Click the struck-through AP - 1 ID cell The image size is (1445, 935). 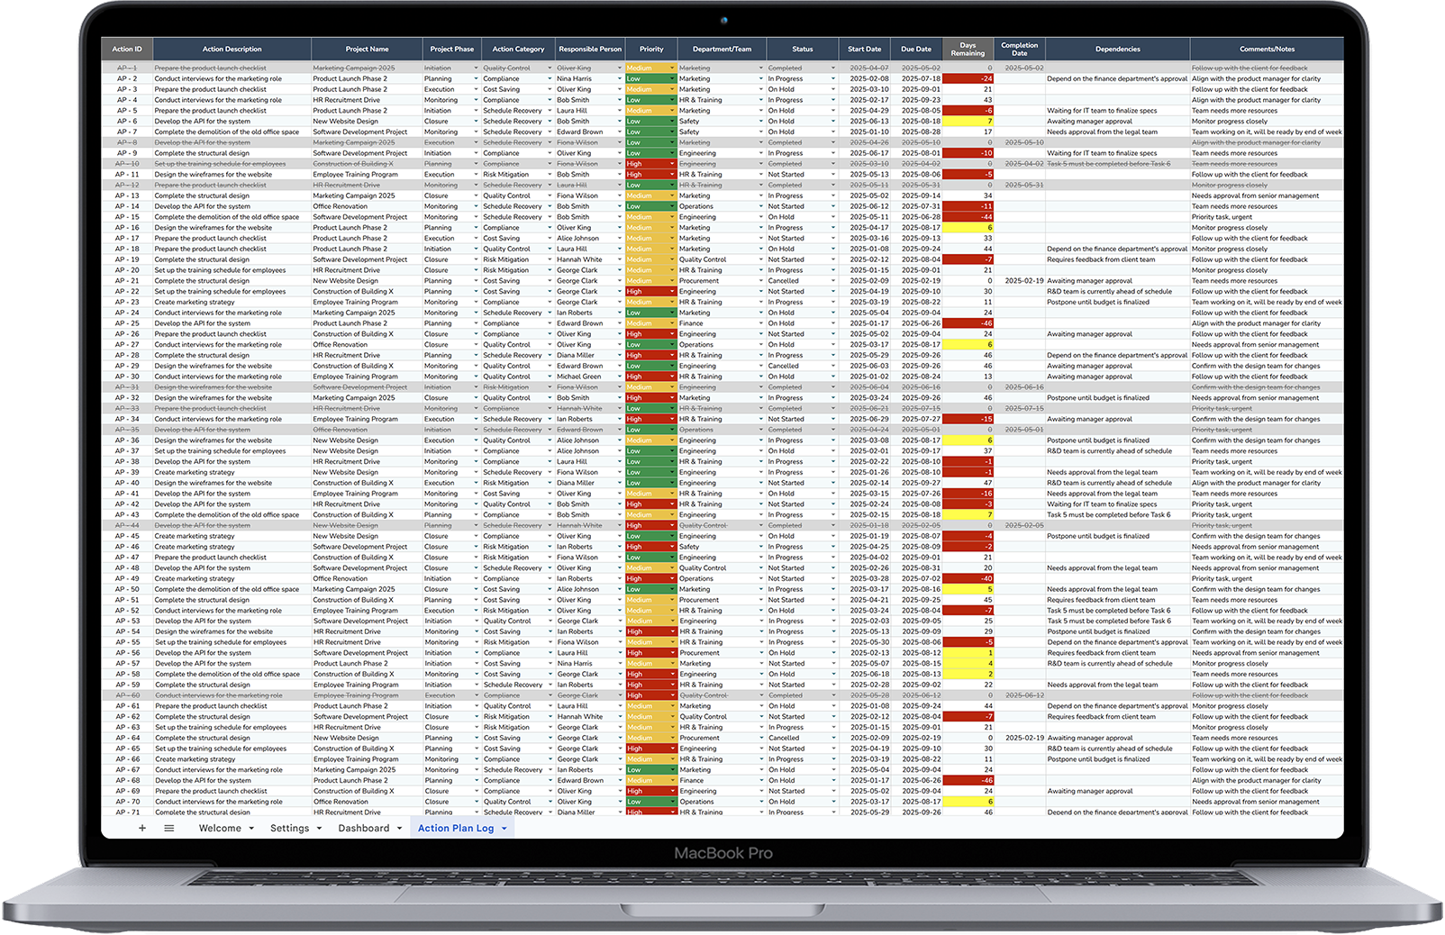[x=127, y=68]
